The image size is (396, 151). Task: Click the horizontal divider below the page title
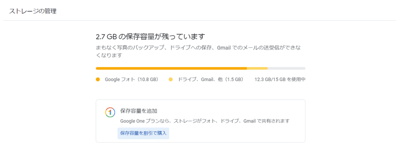(199, 20)
